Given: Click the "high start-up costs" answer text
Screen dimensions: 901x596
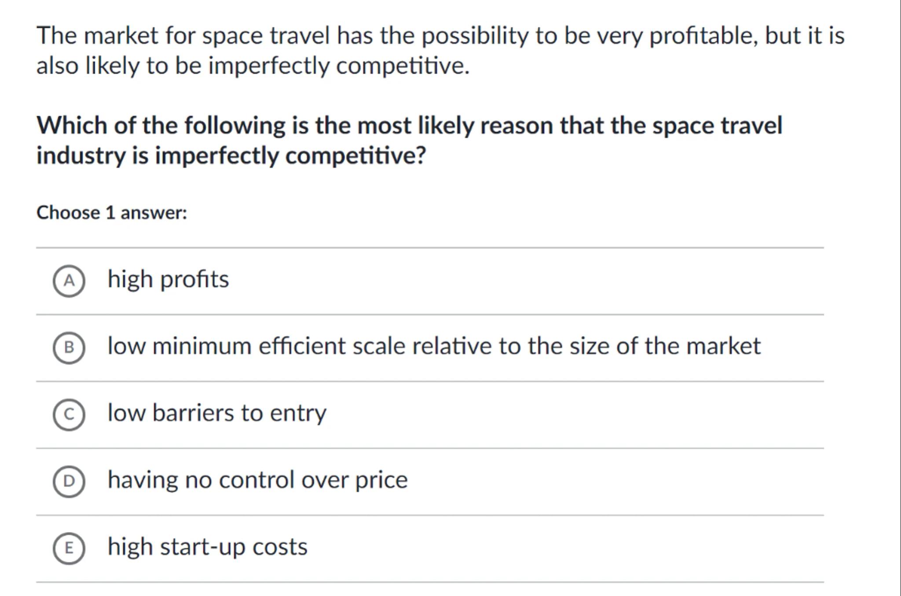Looking at the screenshot, I should pos(207,547).
